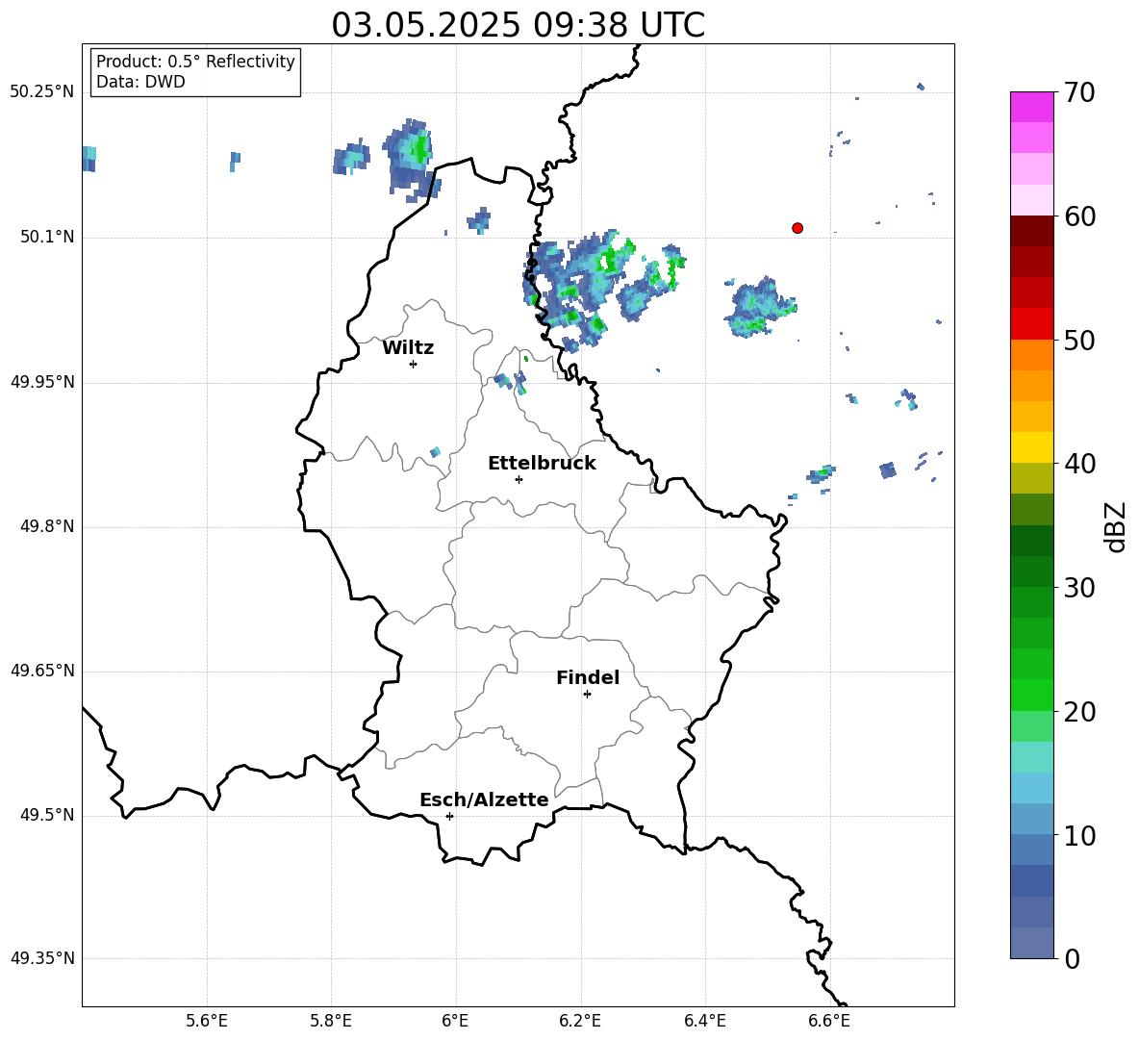Click the dark red colorbar segment below 60
1139x1040 pixels.
[1032, 231]
